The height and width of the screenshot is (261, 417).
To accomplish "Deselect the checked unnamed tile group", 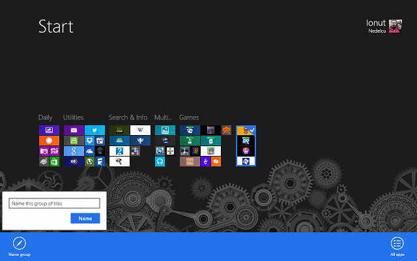I will click(x=246, y=146).
